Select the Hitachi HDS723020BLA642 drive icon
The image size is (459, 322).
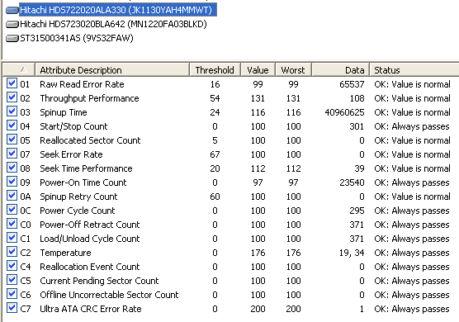click(x=12, y=24)
